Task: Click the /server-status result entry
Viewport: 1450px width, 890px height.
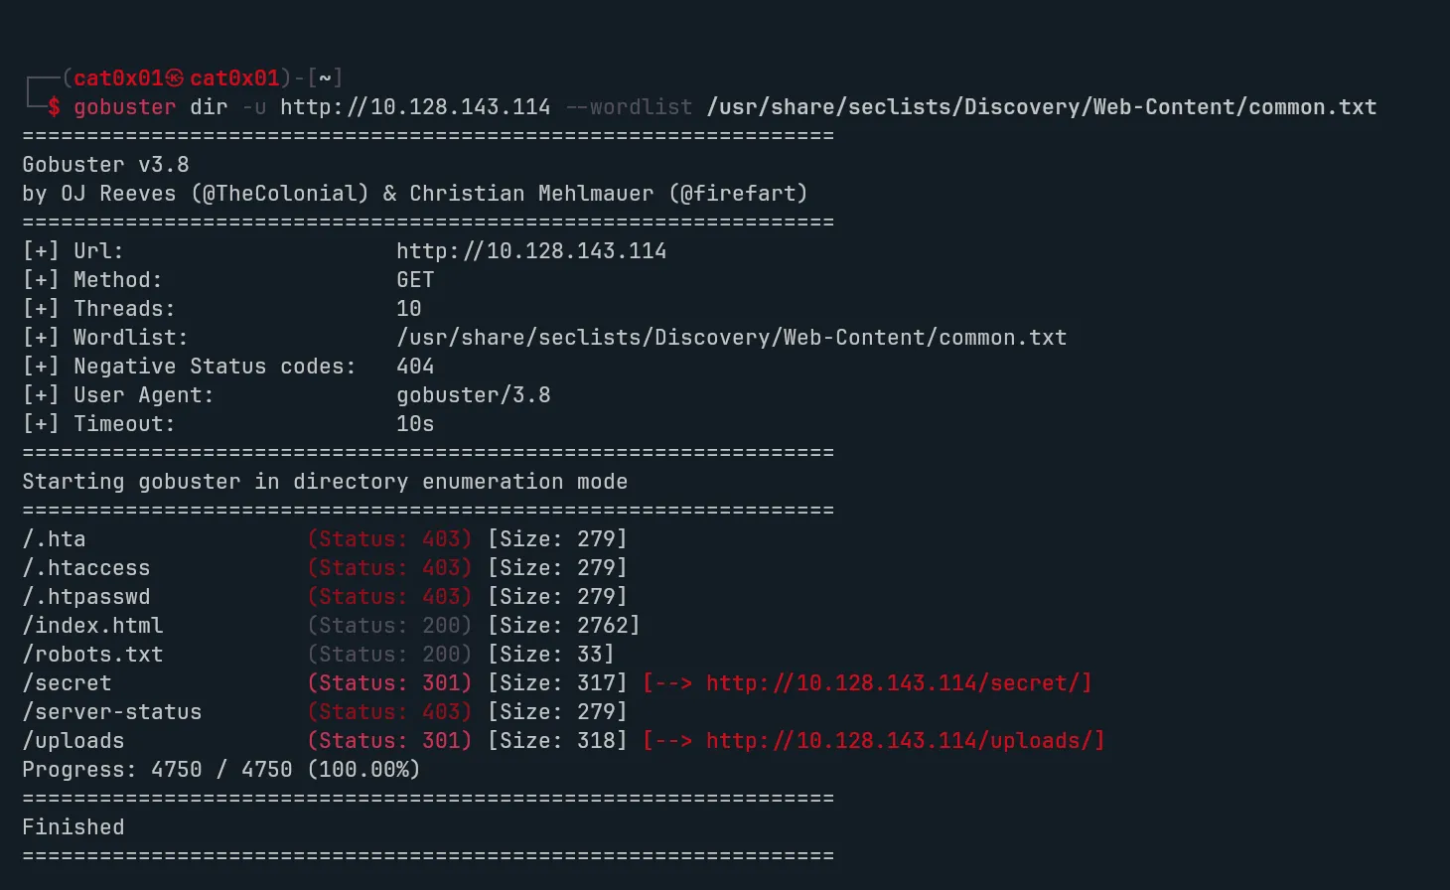Action: pyautogui.click(x=112, y=712)
